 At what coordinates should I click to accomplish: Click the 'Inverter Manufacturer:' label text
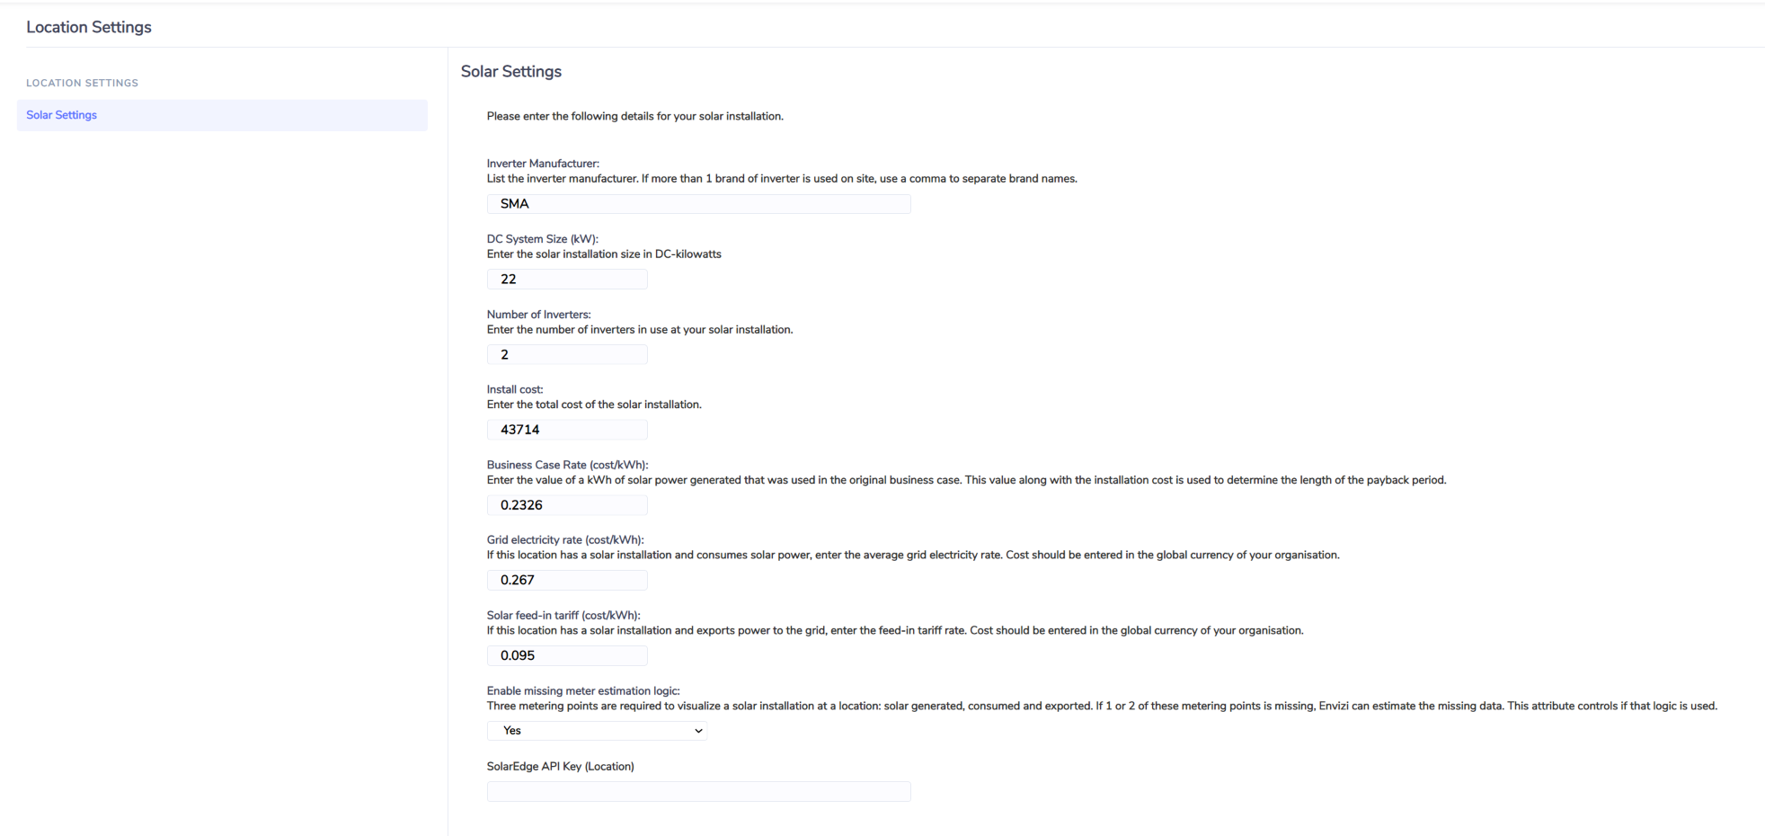(x=543, y=164)
